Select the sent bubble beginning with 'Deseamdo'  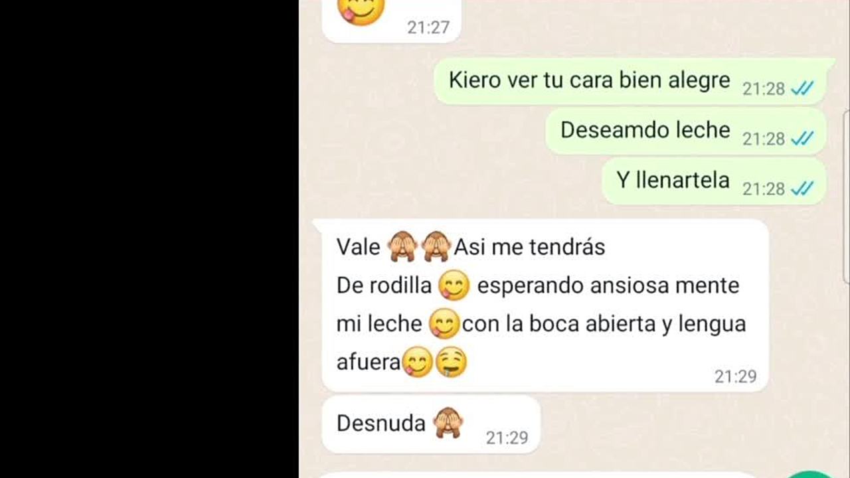(686, 131)
